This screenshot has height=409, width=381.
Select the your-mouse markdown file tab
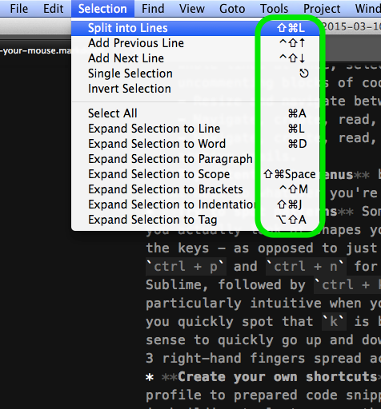(36, 50)
